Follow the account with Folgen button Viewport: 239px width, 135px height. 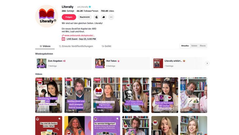69,17
